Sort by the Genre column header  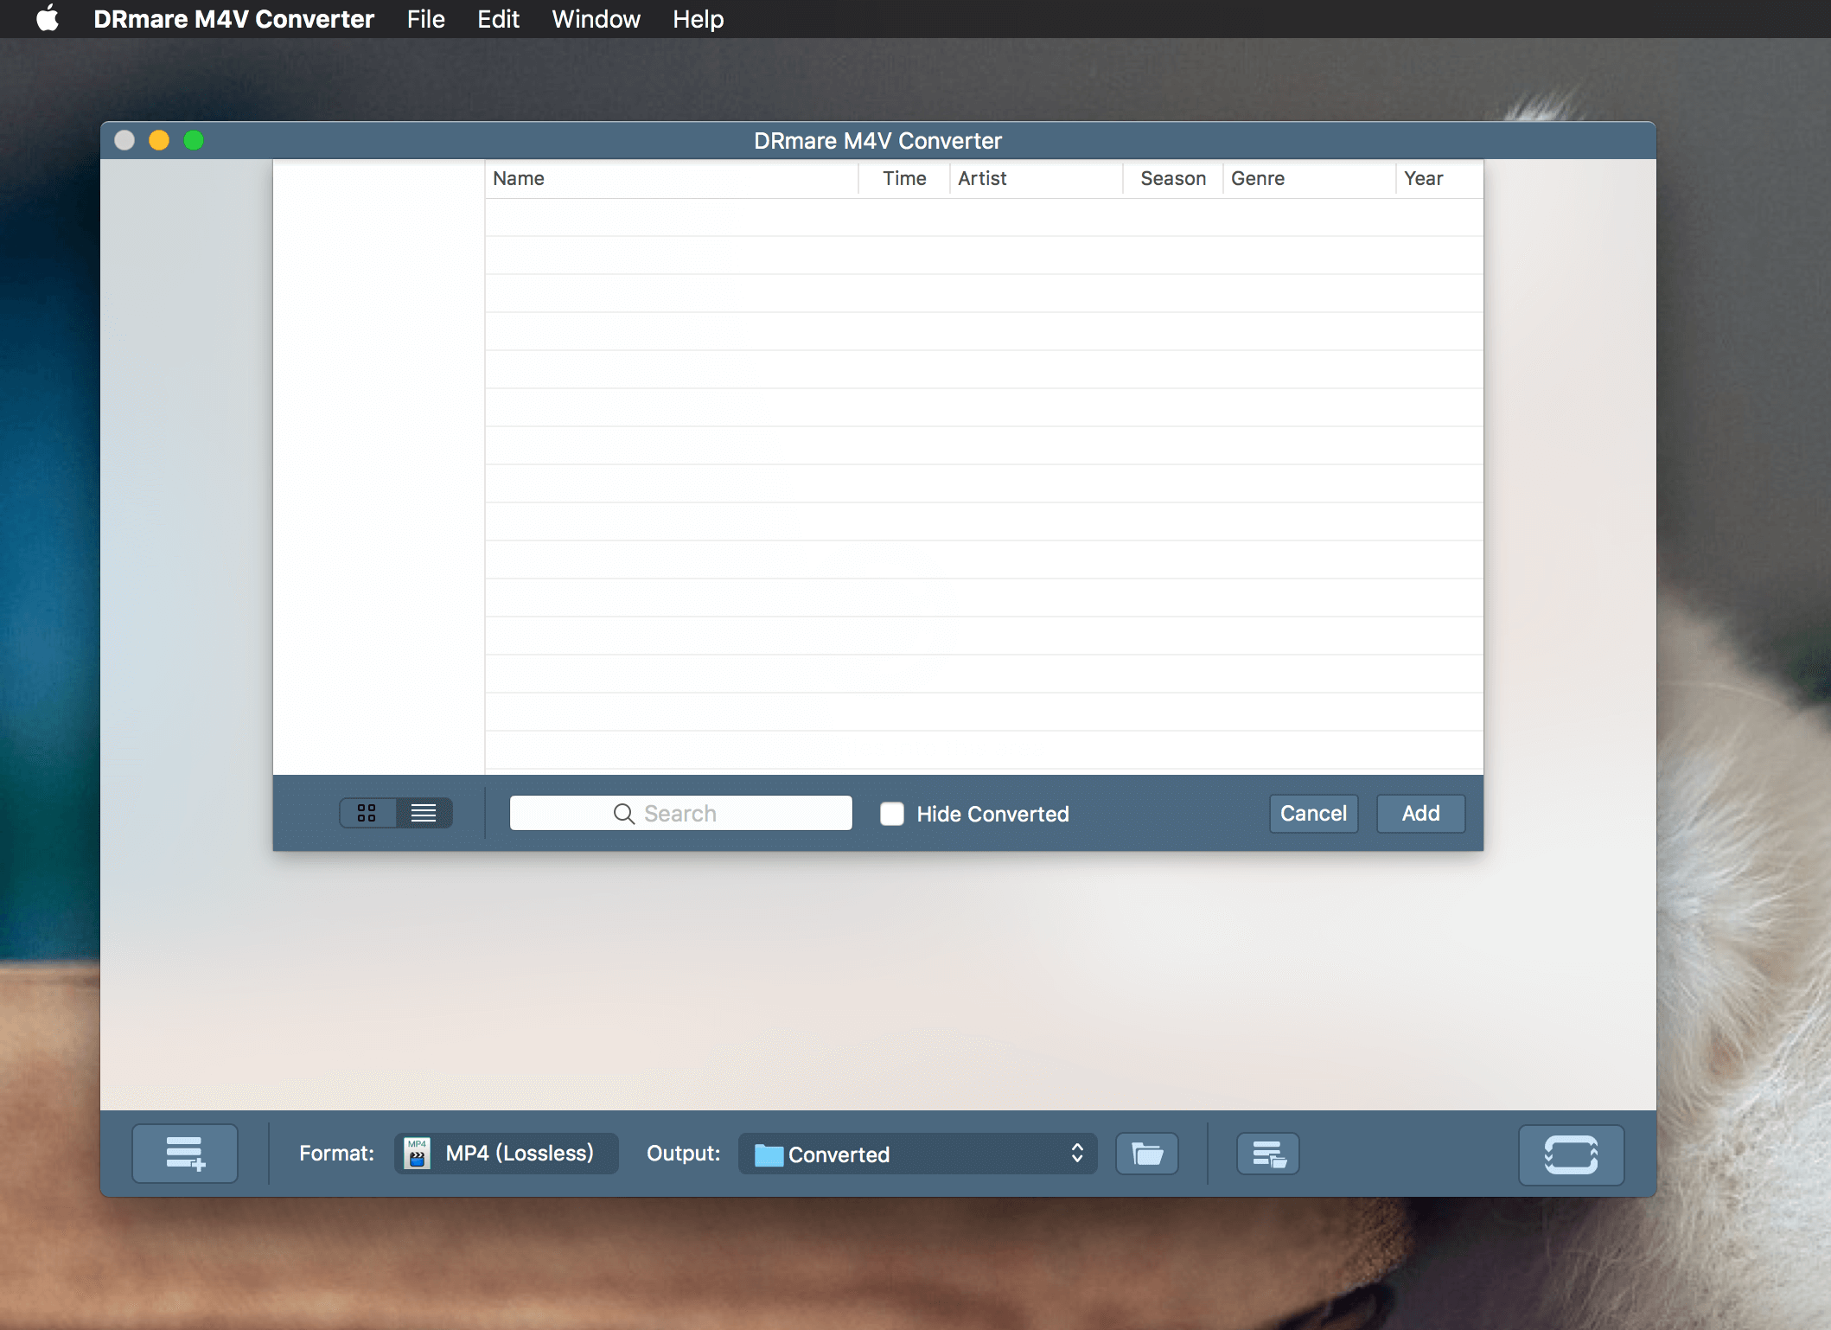pos(1310,179)
